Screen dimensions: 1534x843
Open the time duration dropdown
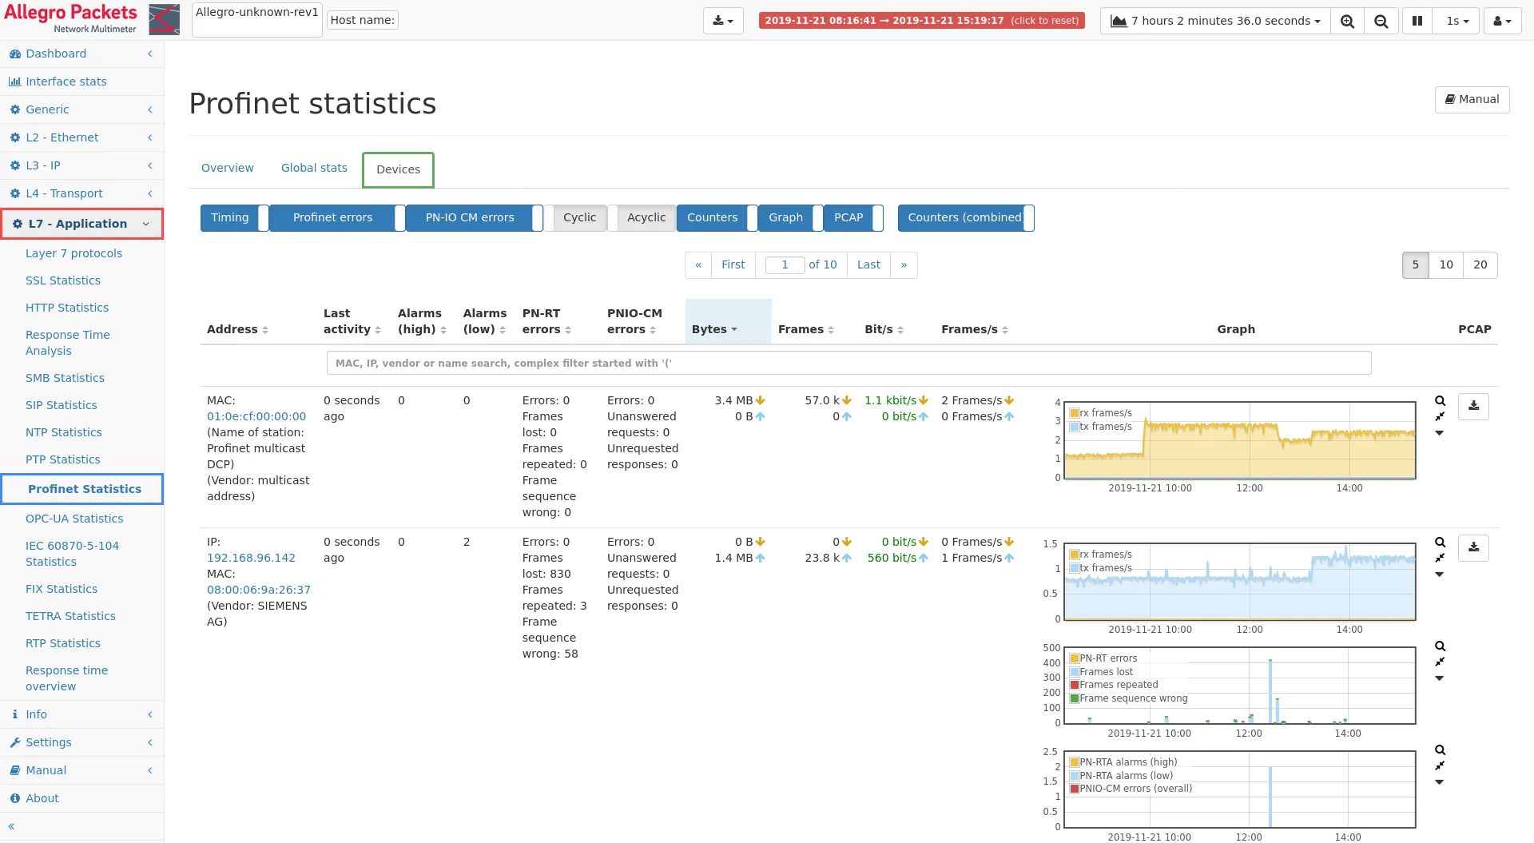click(1215, 21)
